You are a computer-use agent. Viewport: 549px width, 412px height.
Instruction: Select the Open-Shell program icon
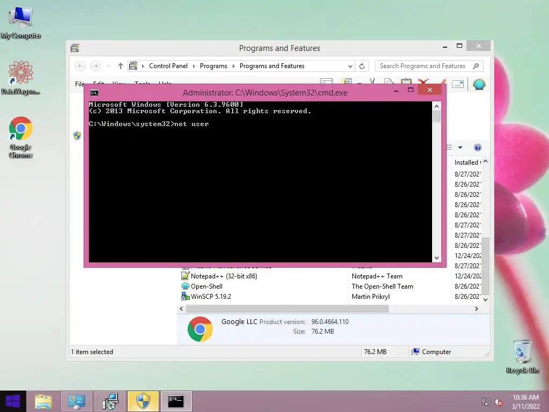(x=185, y=286)
